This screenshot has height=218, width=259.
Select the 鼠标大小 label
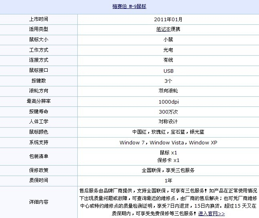coord(38,40)
